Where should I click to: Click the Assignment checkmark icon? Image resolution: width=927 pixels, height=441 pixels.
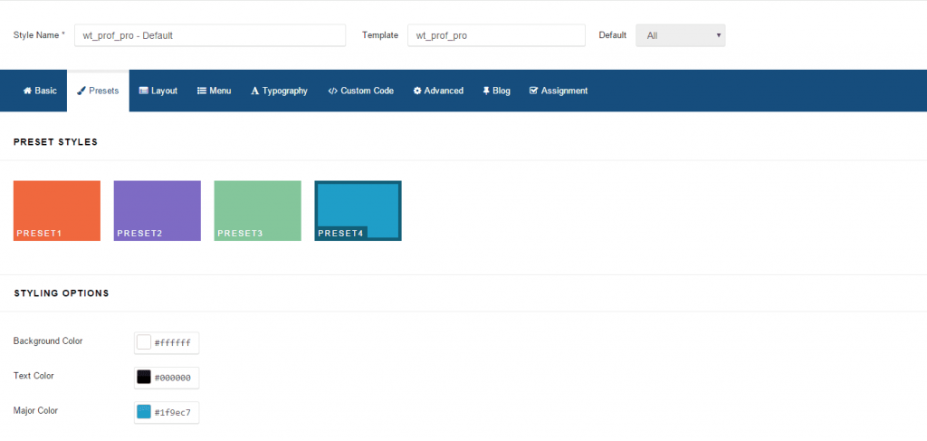pyautogui.click(x=533, y=91)
